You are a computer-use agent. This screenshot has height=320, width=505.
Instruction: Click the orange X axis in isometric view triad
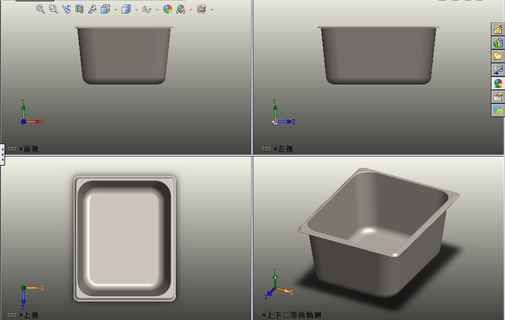click(284, 290)
